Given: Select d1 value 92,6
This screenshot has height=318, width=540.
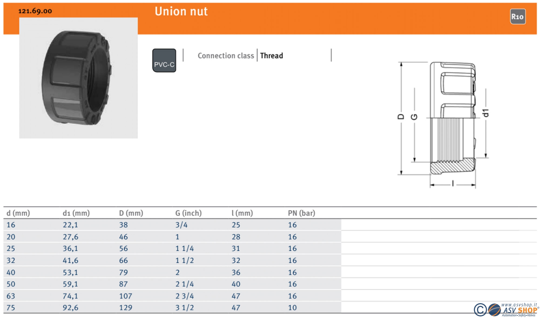Looking at the screenshot, I should 70,308.
